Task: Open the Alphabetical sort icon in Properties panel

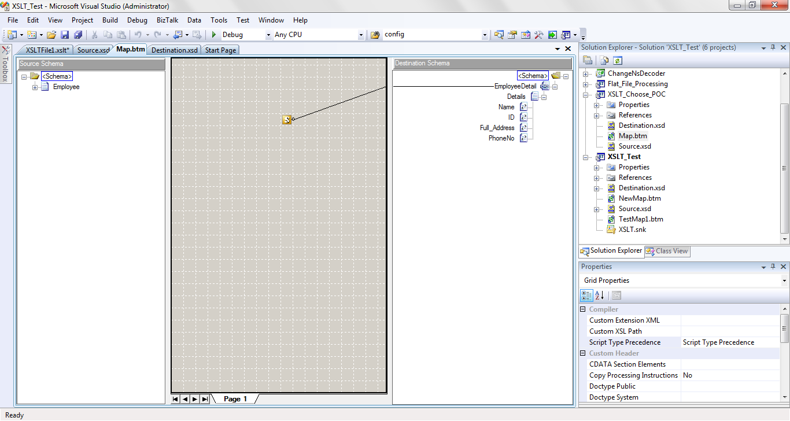Action: (x=600, y=295)
